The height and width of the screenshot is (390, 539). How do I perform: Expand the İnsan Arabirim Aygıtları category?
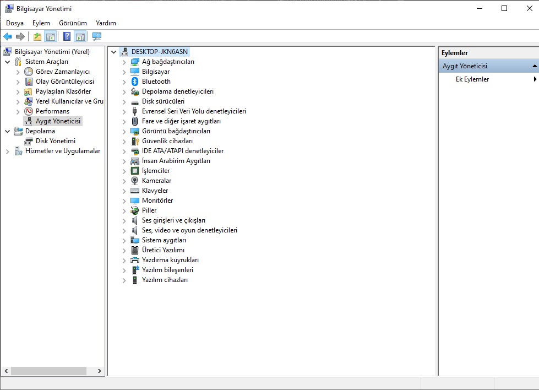(x=124, y=161)
